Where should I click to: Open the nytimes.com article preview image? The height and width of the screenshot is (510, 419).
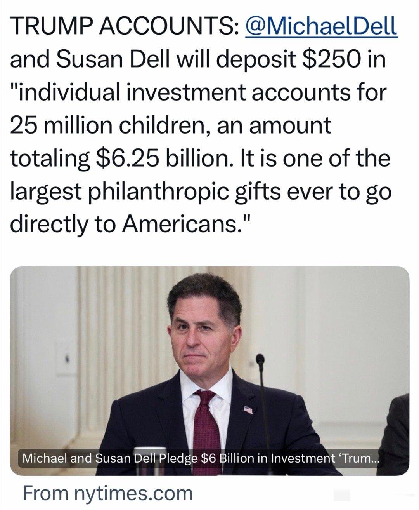coord(209,371)
